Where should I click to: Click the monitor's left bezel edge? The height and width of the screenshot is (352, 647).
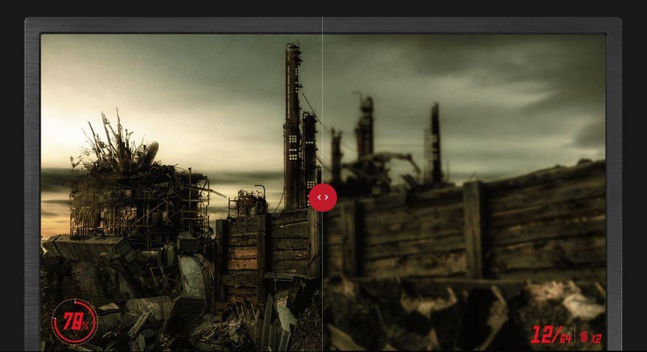click(32, 189)
